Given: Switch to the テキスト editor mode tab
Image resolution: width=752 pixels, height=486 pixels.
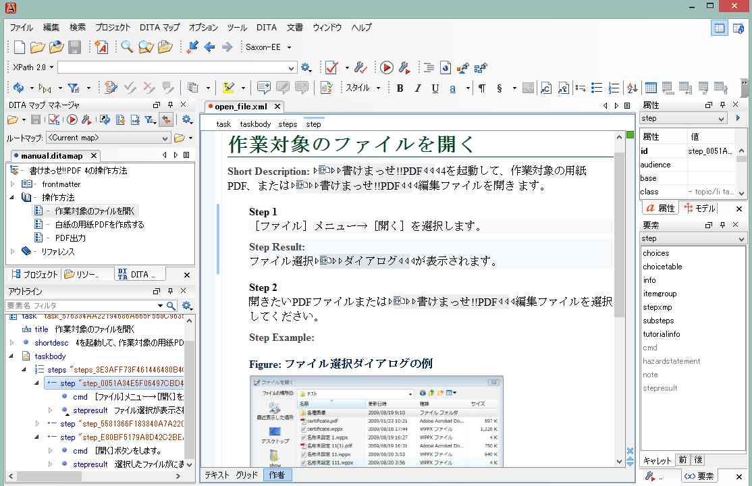Looking at the screenshot, I should point(217,475).
